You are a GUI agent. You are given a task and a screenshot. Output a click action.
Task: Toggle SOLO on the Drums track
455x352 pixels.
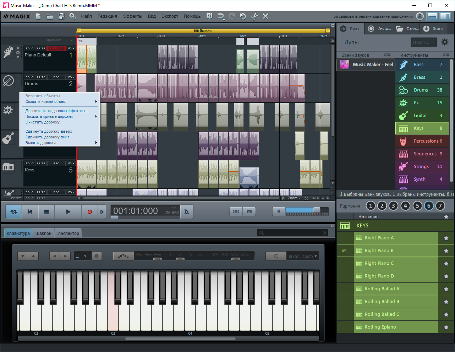click(29, 77)
